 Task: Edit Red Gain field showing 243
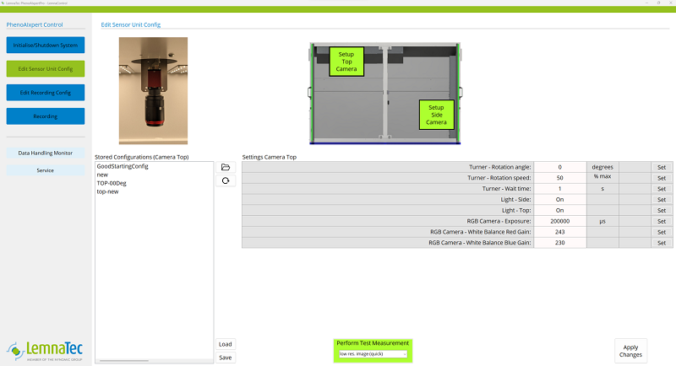click(x=560, y=232)
